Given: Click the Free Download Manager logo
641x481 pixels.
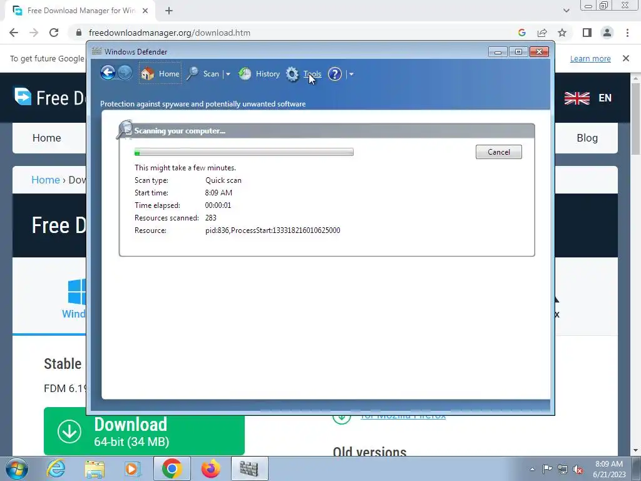Looking at the screenshot, I should coord(50,97).
